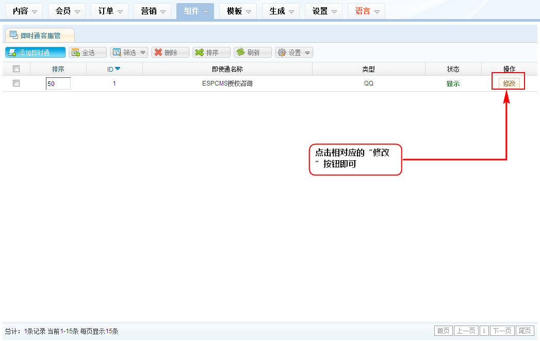This screenshot has height=341, width=540.
Task: Click the 全选 select-all toolbar button
Action: tap(88, 53)
